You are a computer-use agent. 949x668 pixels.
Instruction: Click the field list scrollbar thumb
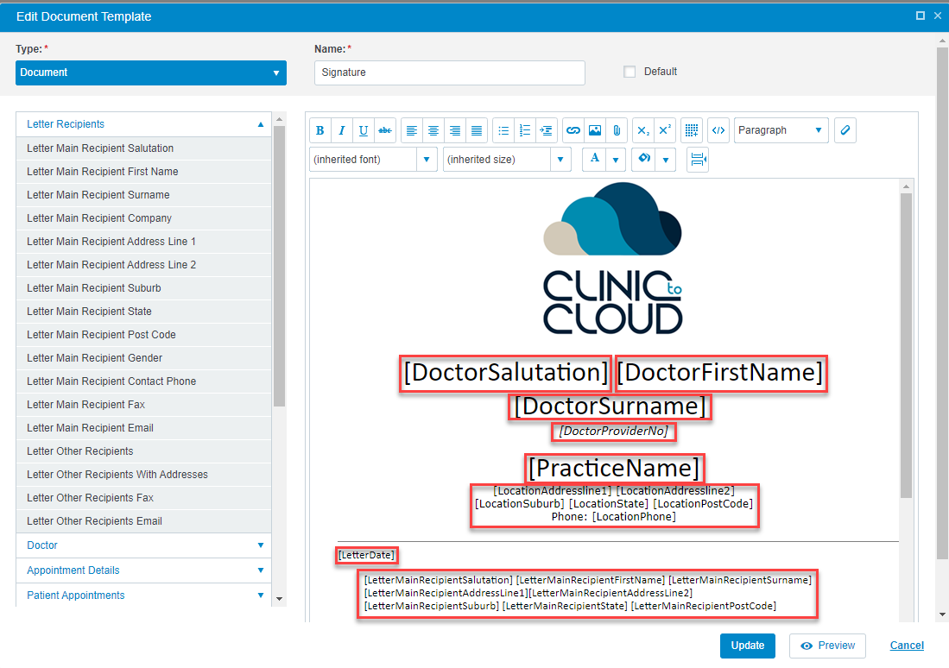point(279,266)
